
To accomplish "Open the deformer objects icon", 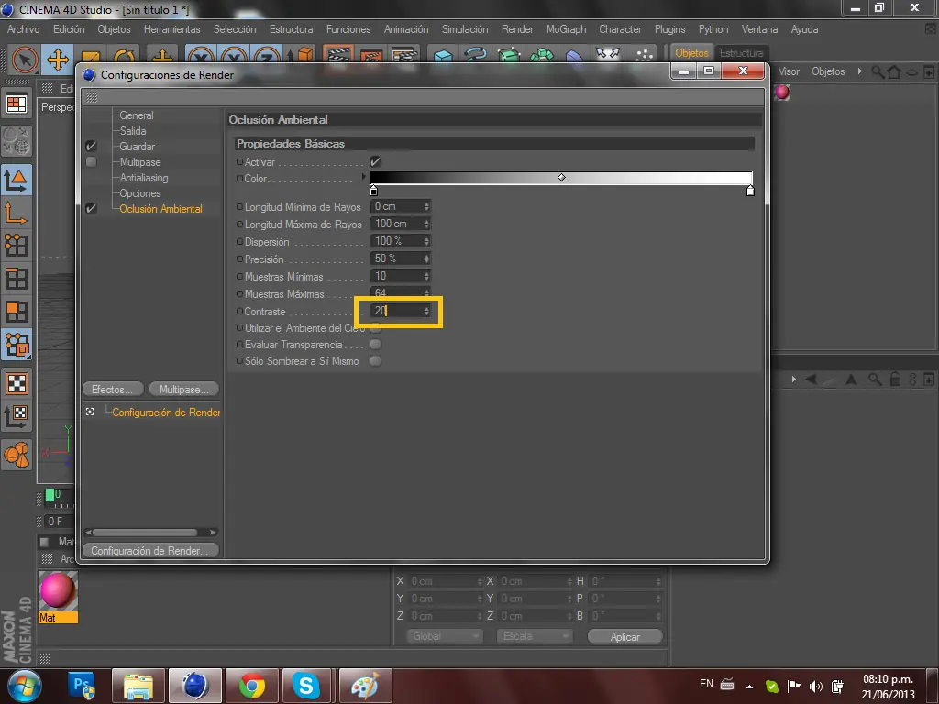I will [x=574, y=56].
